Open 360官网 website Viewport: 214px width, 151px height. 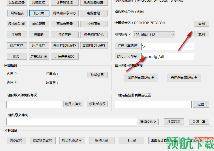(16, 140)
